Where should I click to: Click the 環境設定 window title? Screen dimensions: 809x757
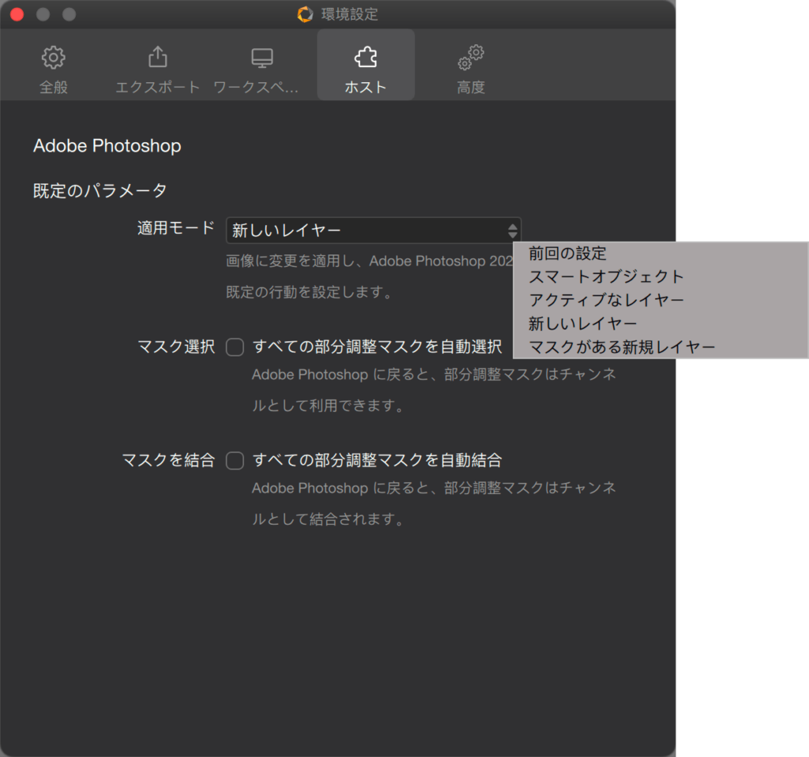click(350, 14)
